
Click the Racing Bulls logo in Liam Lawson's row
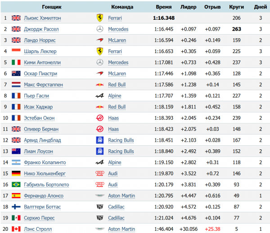[x=100, y=151]
